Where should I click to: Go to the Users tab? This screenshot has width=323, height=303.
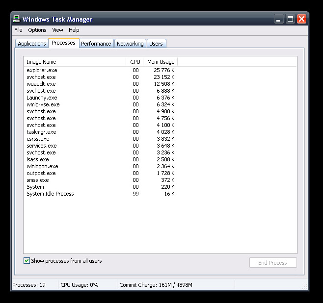(x=156, y=44)
